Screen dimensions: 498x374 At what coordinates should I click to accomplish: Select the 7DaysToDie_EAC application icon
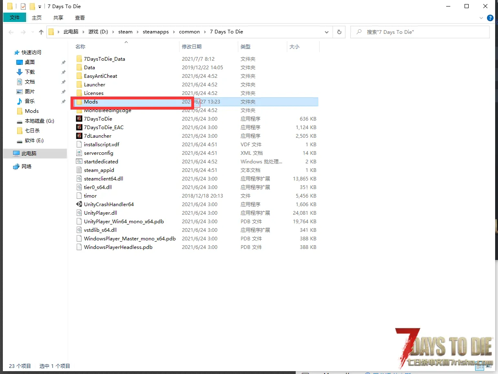[x=79, y=128]
